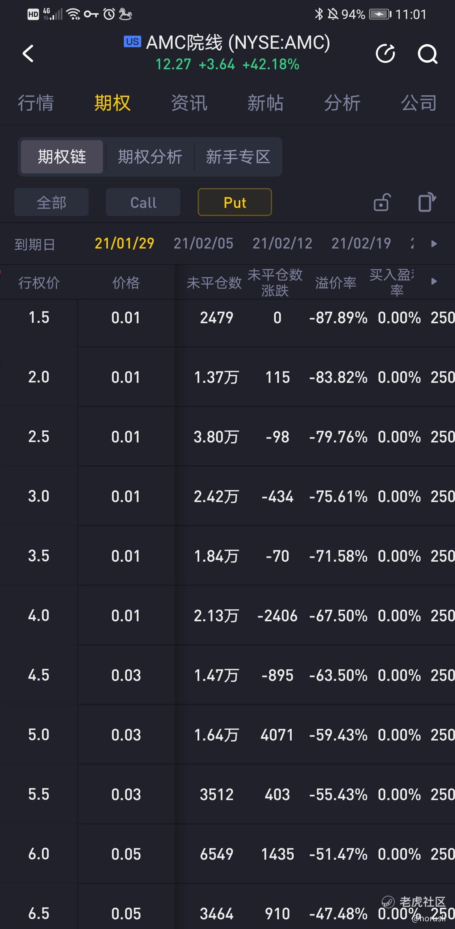Tap the battery status icon
Screen dimensions: 455x929
tap(380, 14)
